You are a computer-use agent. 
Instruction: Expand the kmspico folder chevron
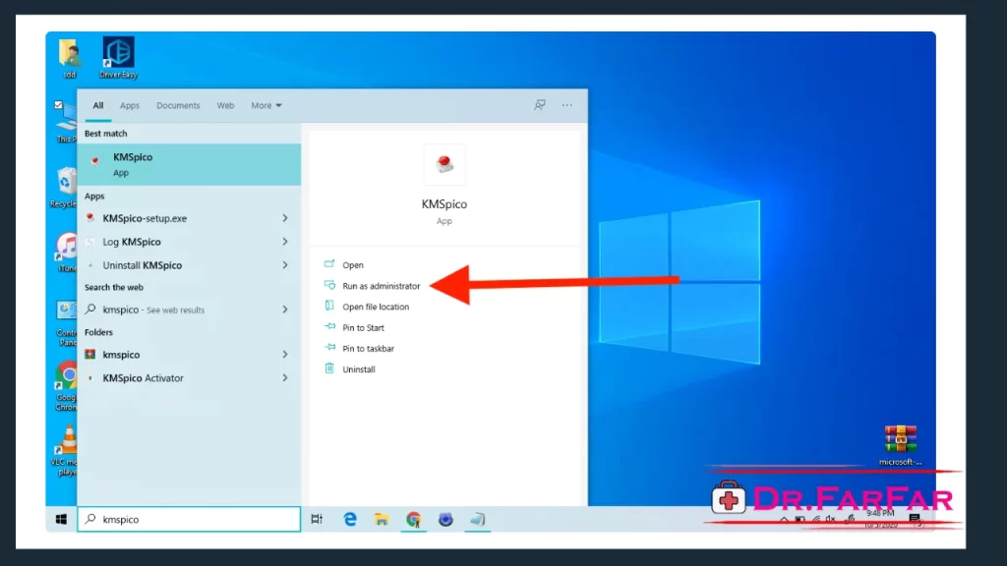(x=284, y=354)
